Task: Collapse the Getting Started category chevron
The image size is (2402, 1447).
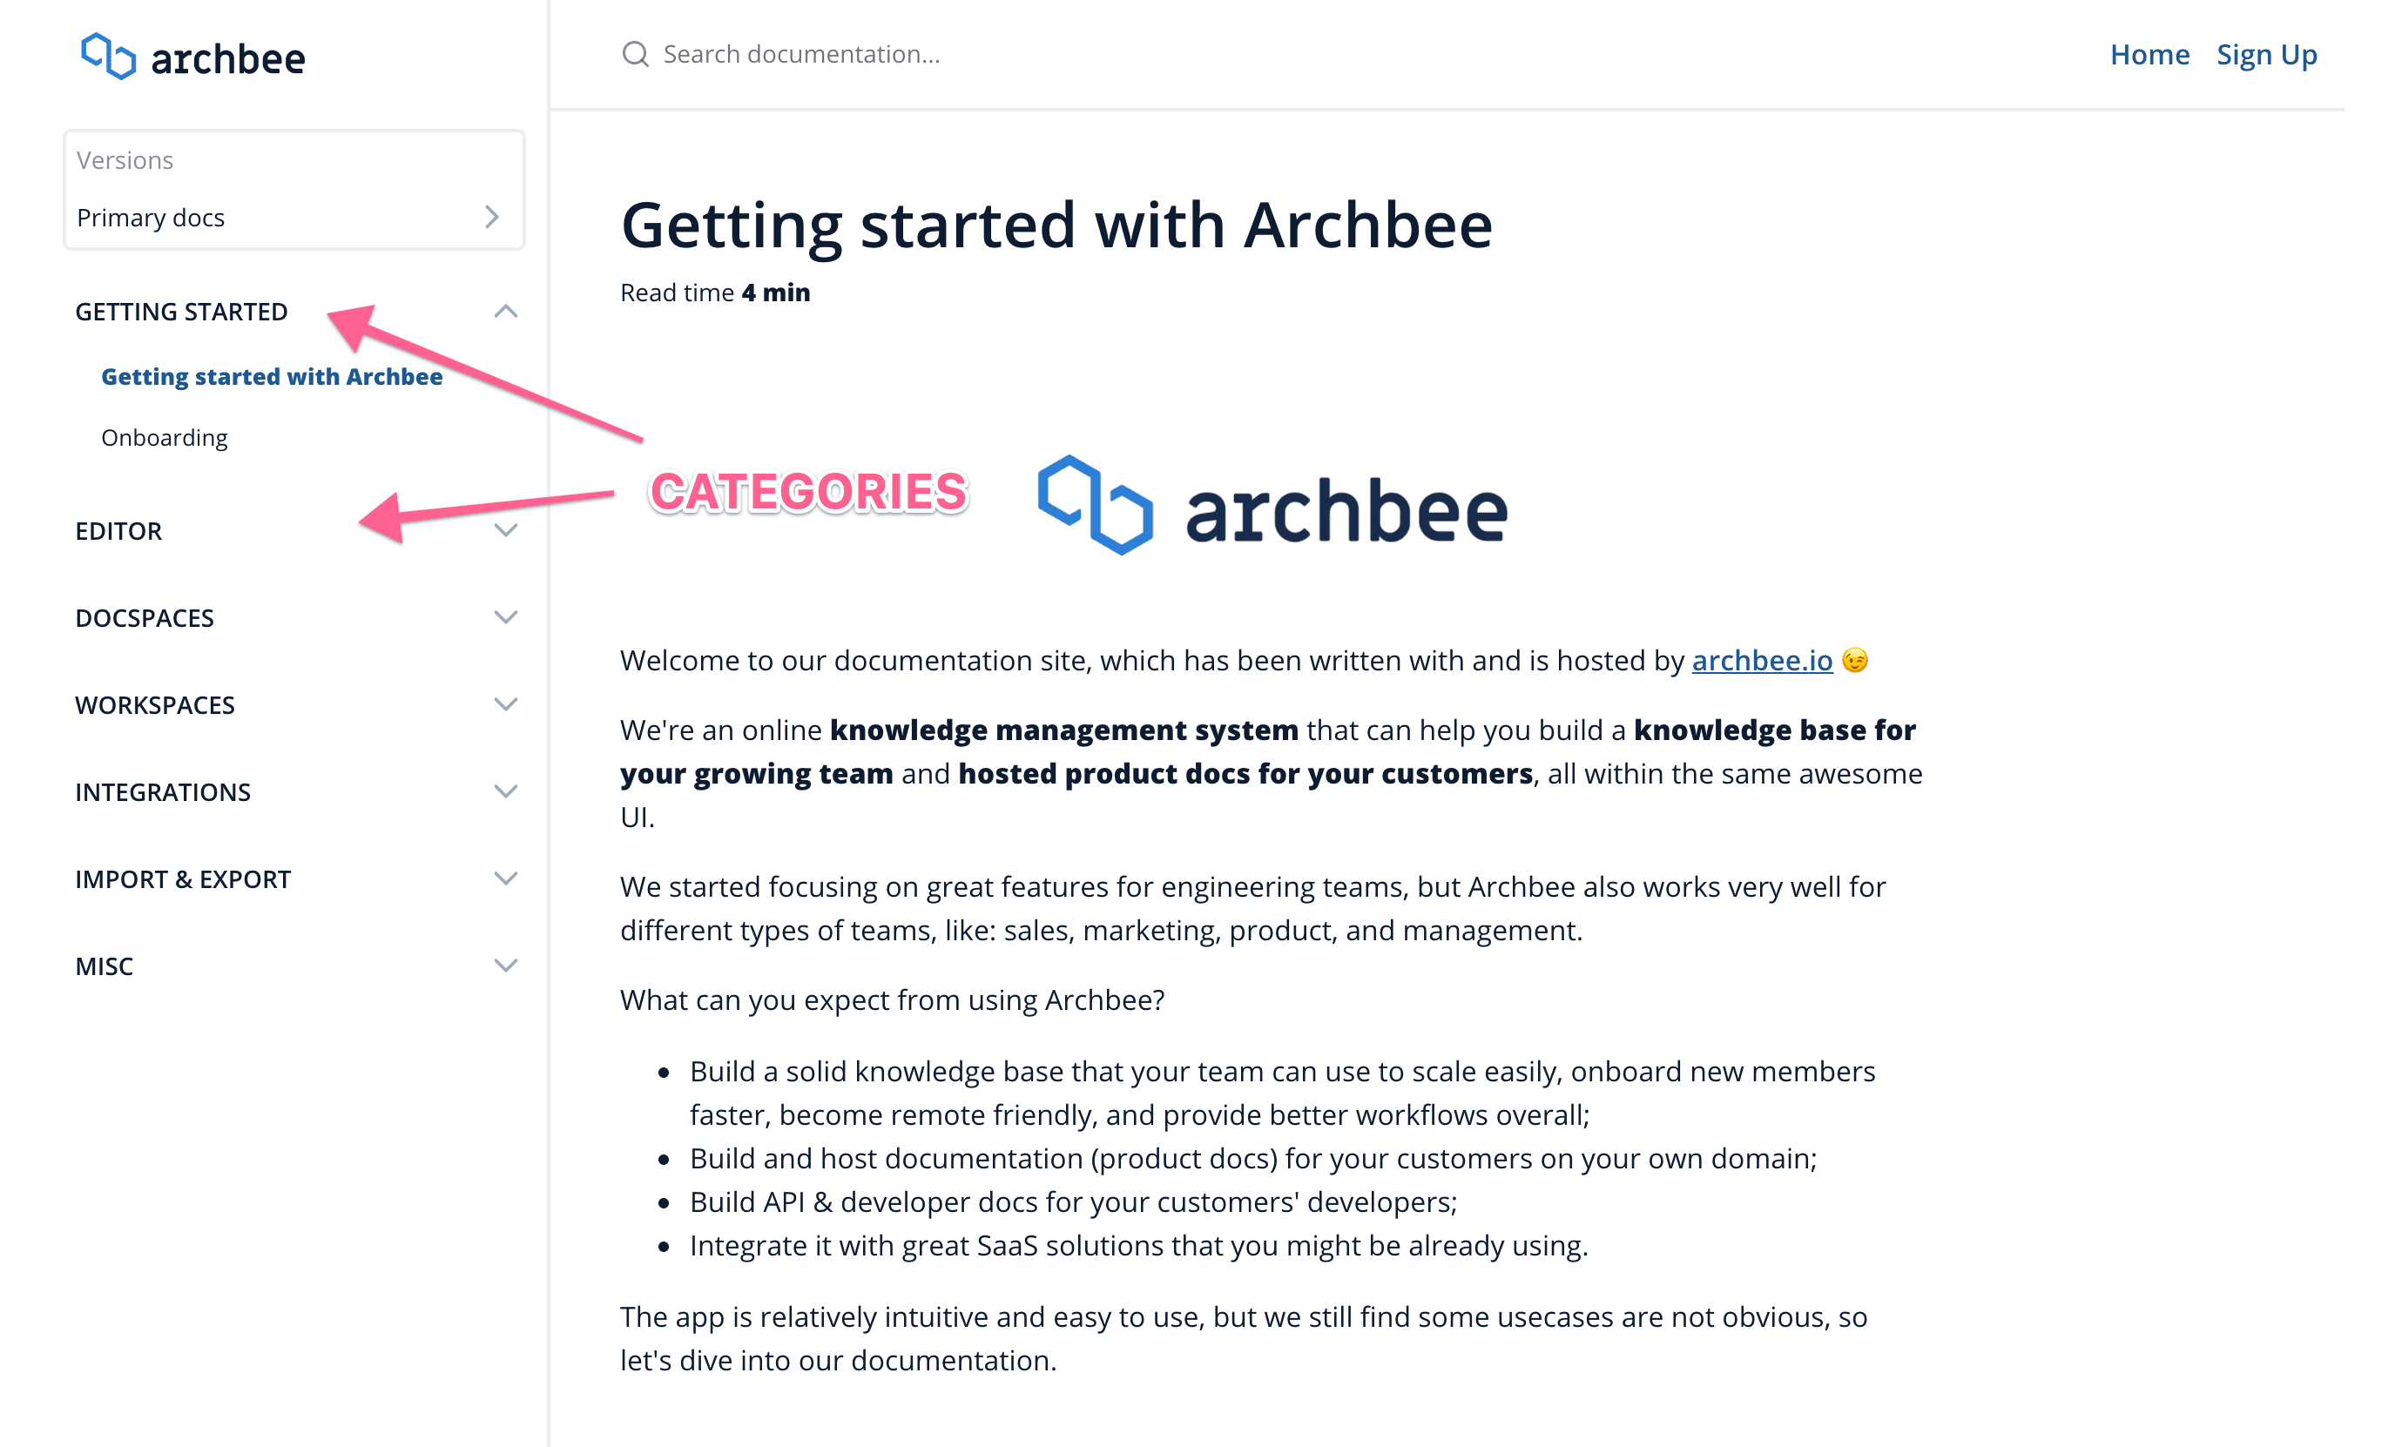Action: pyautogui.click(x=506, y=312)
